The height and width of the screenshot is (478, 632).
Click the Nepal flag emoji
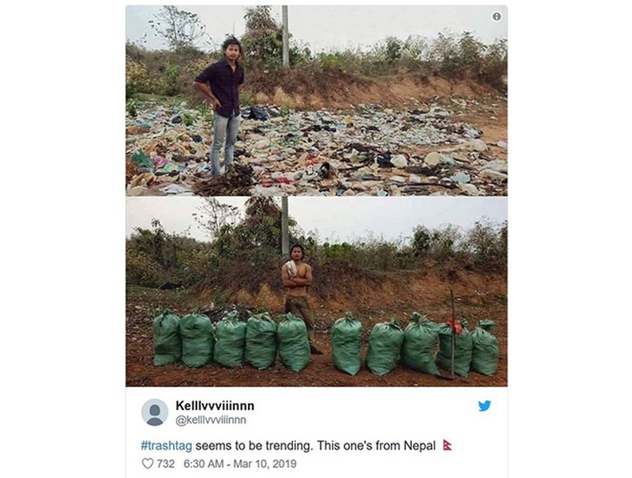[x=447, y=442]
